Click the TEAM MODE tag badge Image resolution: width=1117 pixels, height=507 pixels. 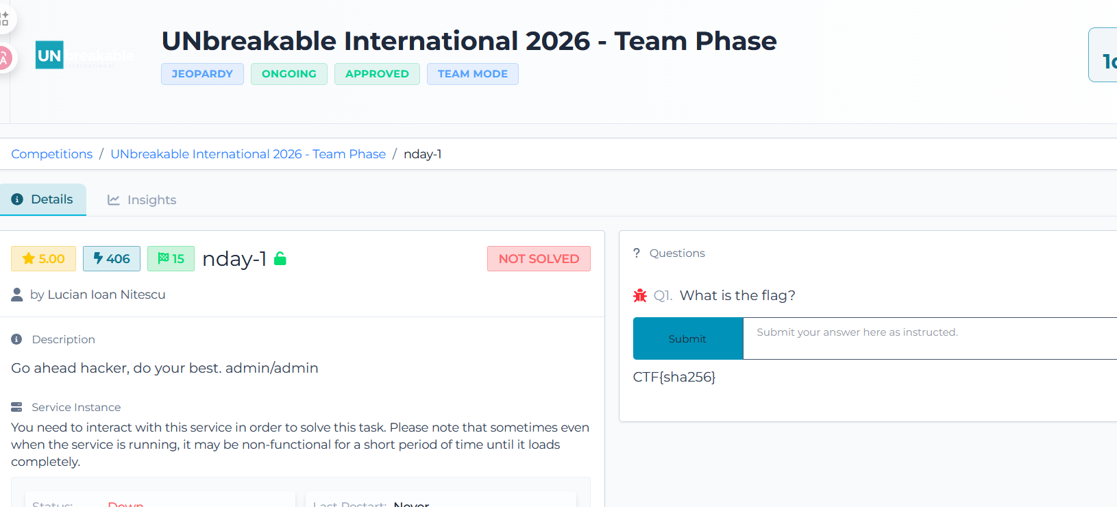coord(472,74)
